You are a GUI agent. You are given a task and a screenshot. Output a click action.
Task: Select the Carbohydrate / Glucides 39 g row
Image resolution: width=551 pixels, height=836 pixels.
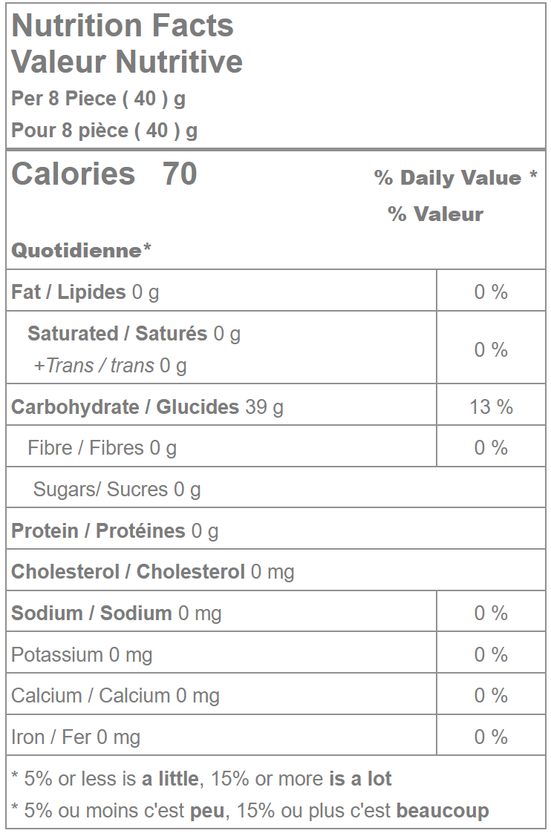tap(147, 407)
